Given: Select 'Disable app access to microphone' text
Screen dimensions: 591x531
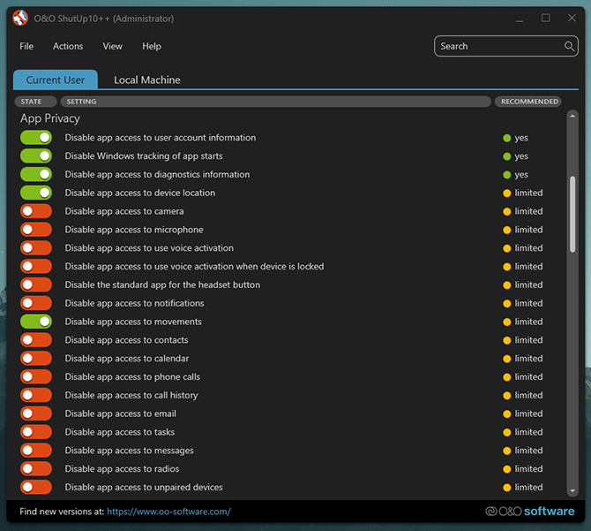Looking at the screenshot, I should coord(134,230).
